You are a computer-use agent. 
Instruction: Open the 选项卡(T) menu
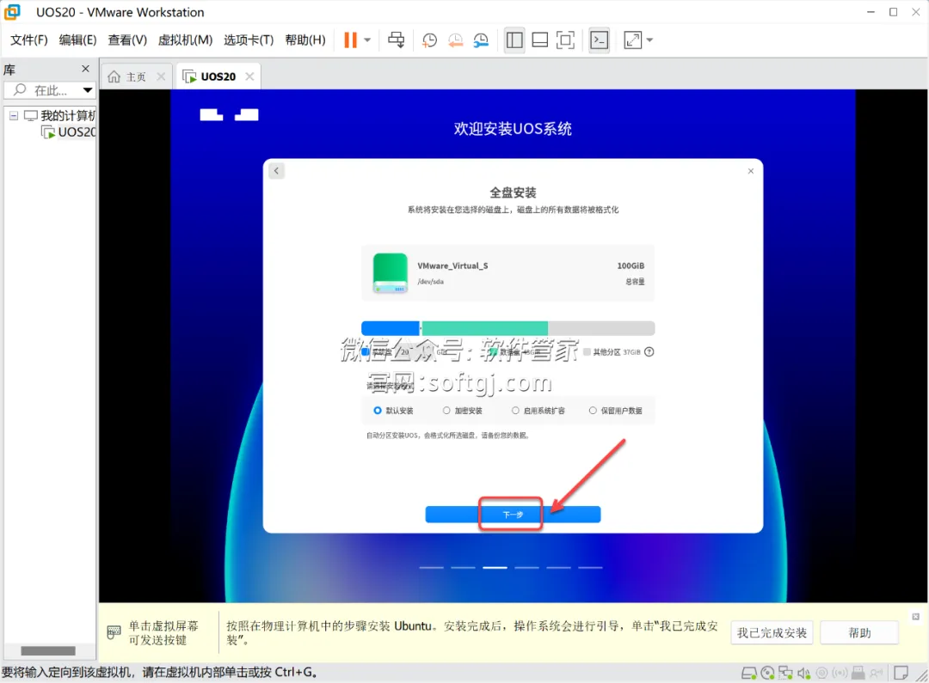point(249,40)
